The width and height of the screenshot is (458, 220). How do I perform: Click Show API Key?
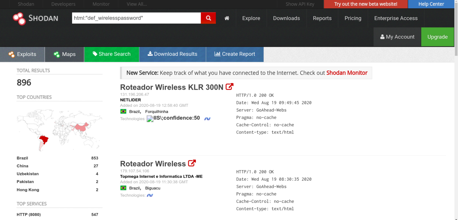[300, 4]
